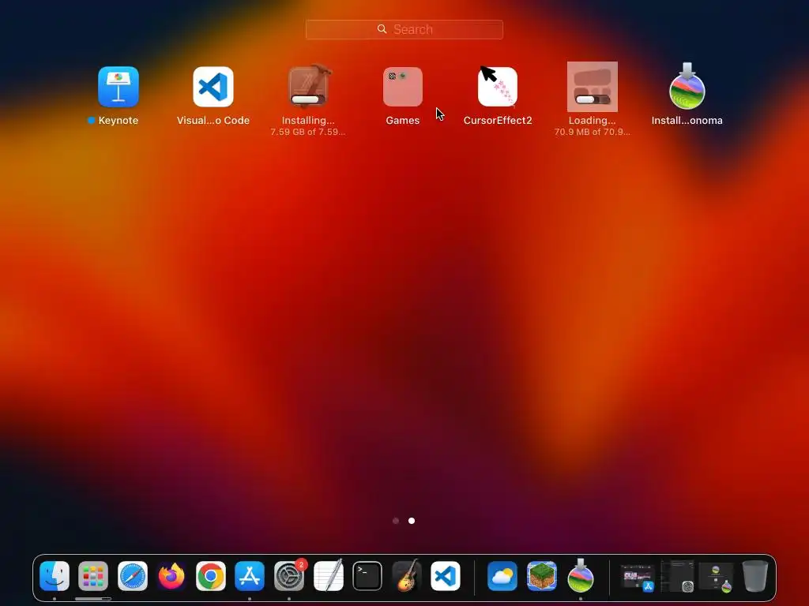This screenshot has width=809, height=606.
Task: Open the App Store from the Dock
Action: (x=250, y=575)
